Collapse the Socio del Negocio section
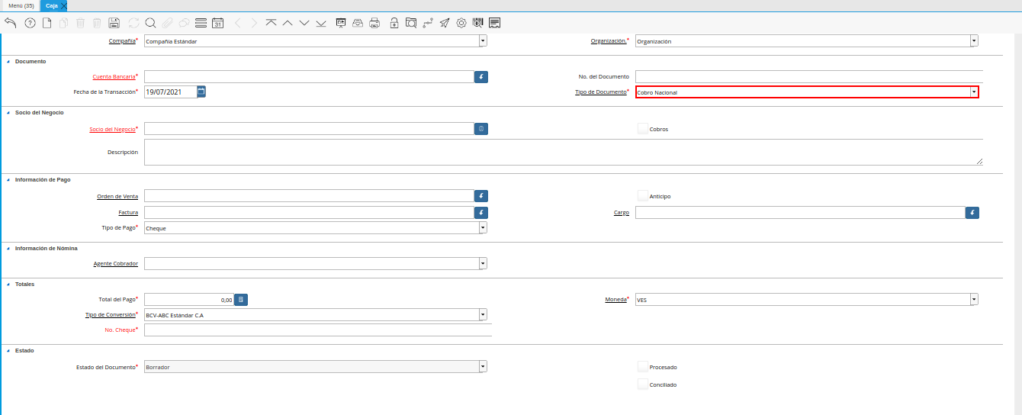The height and width of the screenshot is (415, 1022). click(x=8, y=112)
